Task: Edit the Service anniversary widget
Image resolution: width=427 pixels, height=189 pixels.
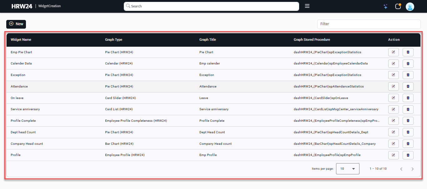Action: (x=393, y=109)
